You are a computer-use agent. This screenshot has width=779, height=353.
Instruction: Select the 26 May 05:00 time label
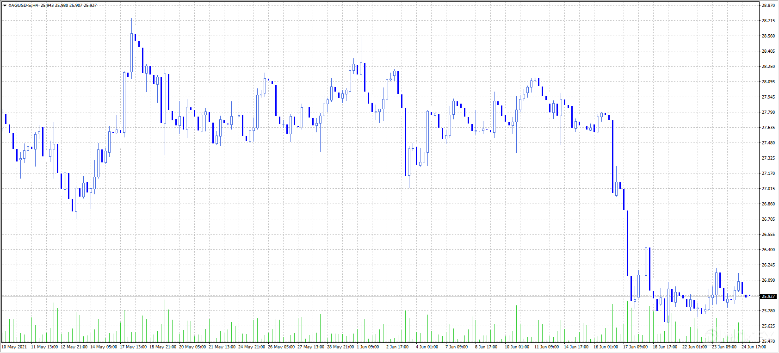[x=281, y=347]
